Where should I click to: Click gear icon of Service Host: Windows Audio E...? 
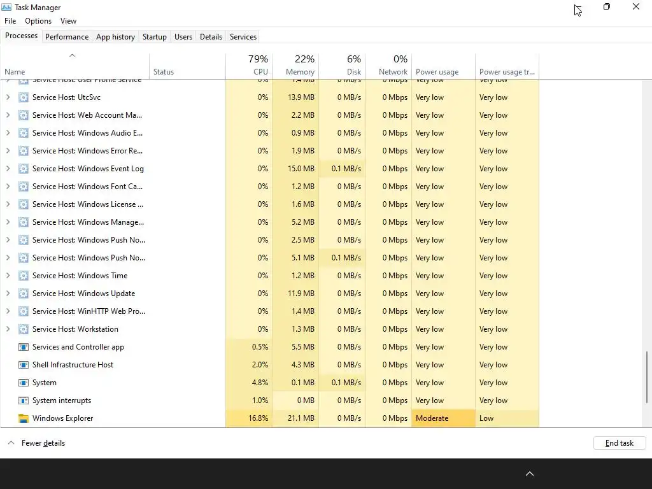click(x=24, y=133)
